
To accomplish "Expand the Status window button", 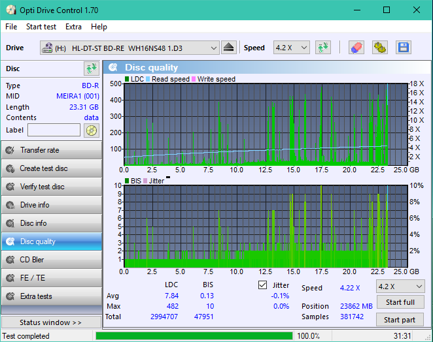I will 51,322.
